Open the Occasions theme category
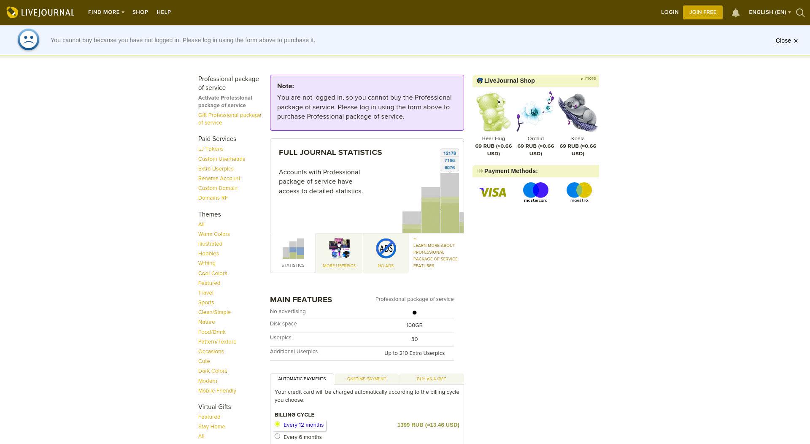 coord(211,352)
